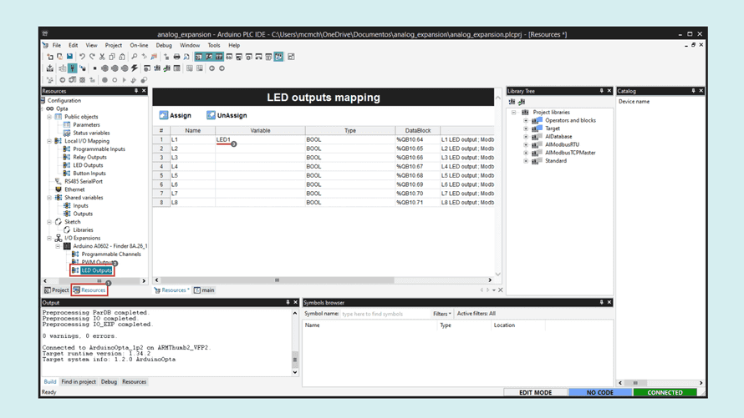Click the Save (floppy disk) toolbar icon
This screenshot has width=744, height=418.
pyautogui.click(x=69, y=57)
